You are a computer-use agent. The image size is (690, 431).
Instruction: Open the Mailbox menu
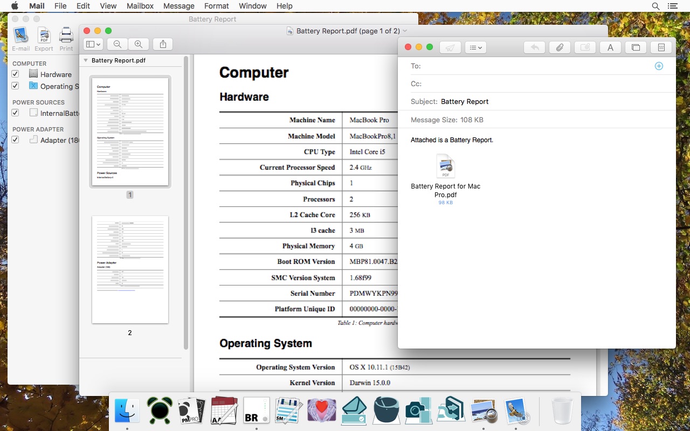pos(140,6)
